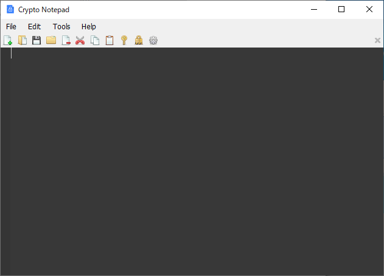Save the file with floppy disk icon

pos(37,40)
